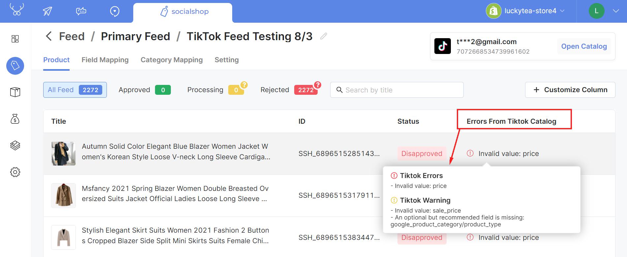Focus the Search by title field
627x257 pixels.
click(x=397, y=90)
